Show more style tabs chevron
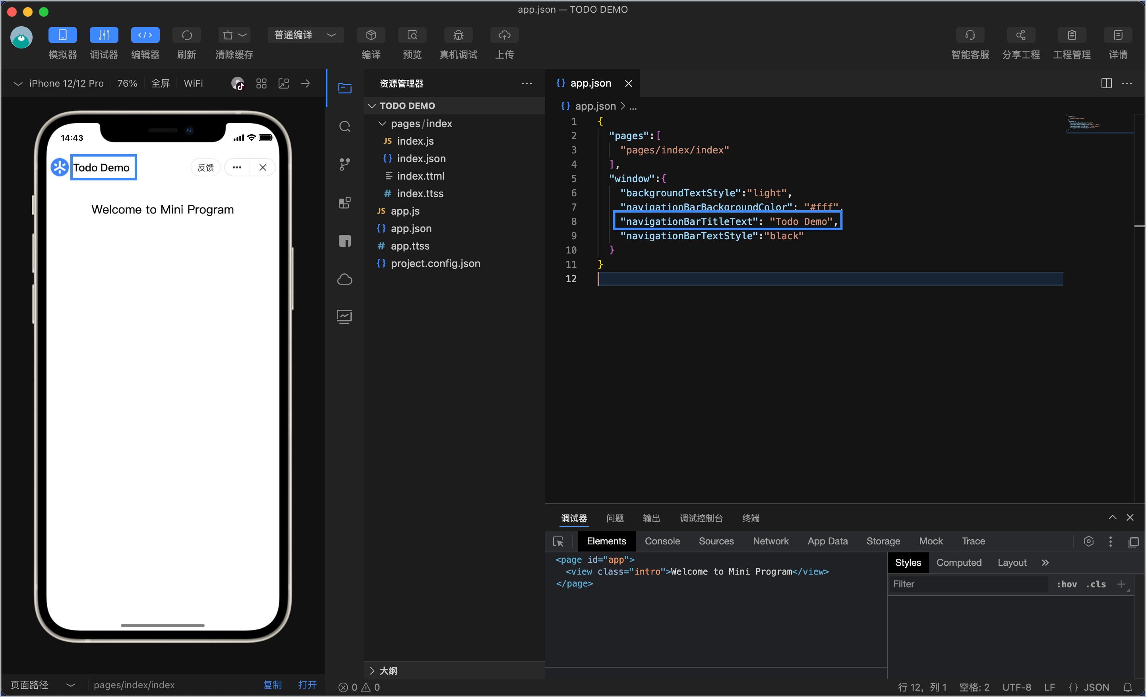This screenshot has width=1146, height=697. pyautogui.click(x=1045, y=563)
